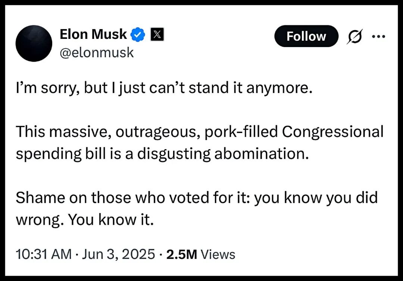Click the 10:31 AM timestamp
This screenshot has height=281, width=403.
43,254
